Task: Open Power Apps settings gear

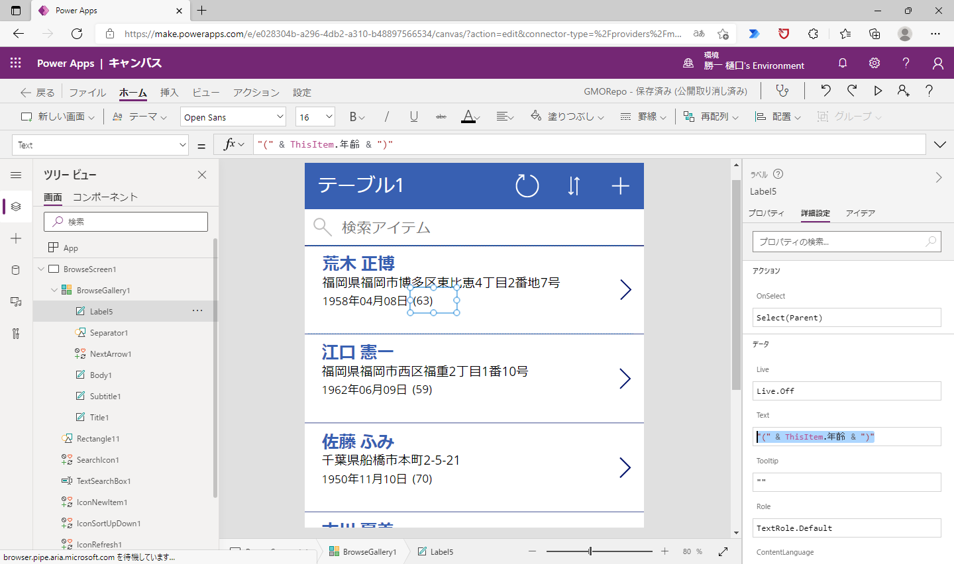Action: (x=874, y=63)
